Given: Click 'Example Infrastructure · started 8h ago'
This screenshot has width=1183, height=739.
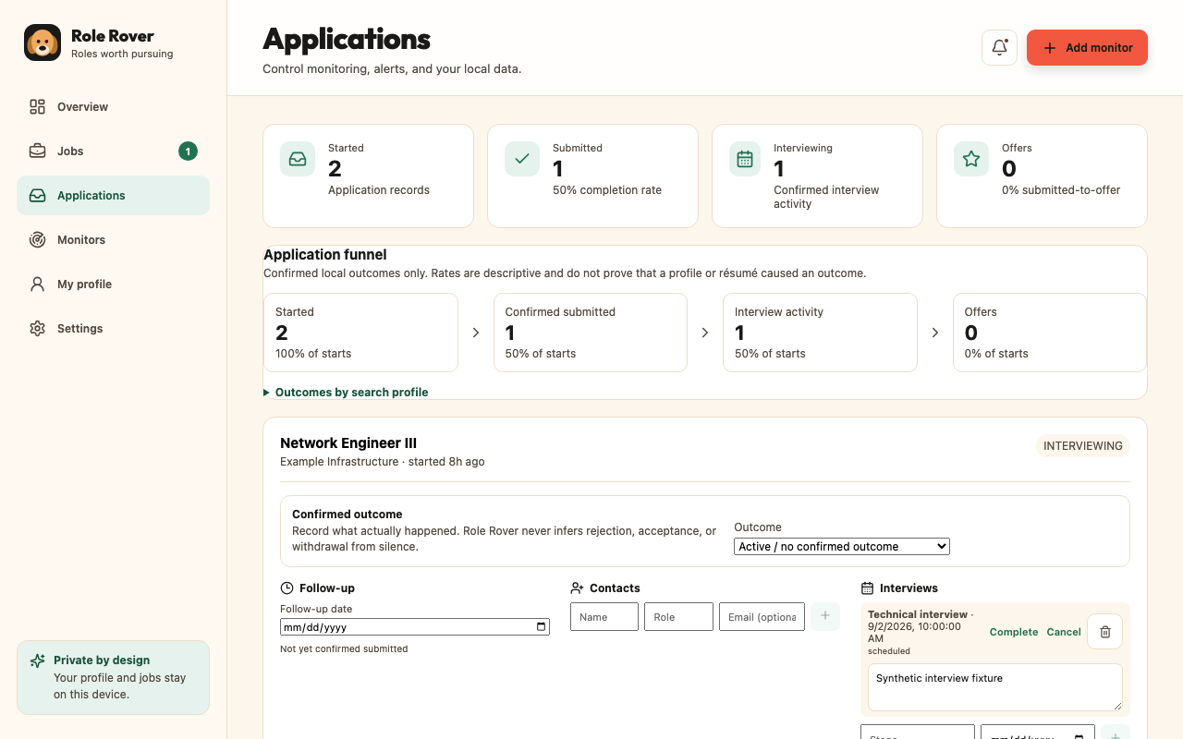Looking at the screenshot, I should (x=383, y=462).
